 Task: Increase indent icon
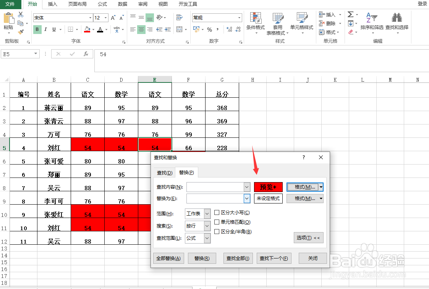pyautogui.click(x=168, y=29)
